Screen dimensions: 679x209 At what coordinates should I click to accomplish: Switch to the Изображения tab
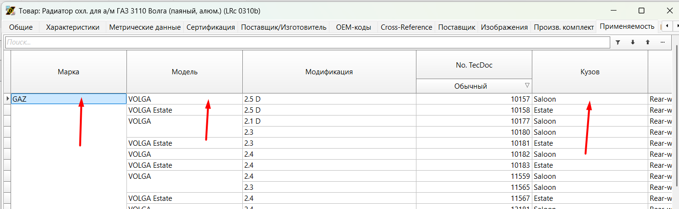pos(504,27)
